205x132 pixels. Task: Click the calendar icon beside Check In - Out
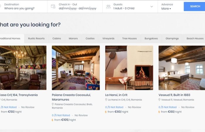coord(53,6)
